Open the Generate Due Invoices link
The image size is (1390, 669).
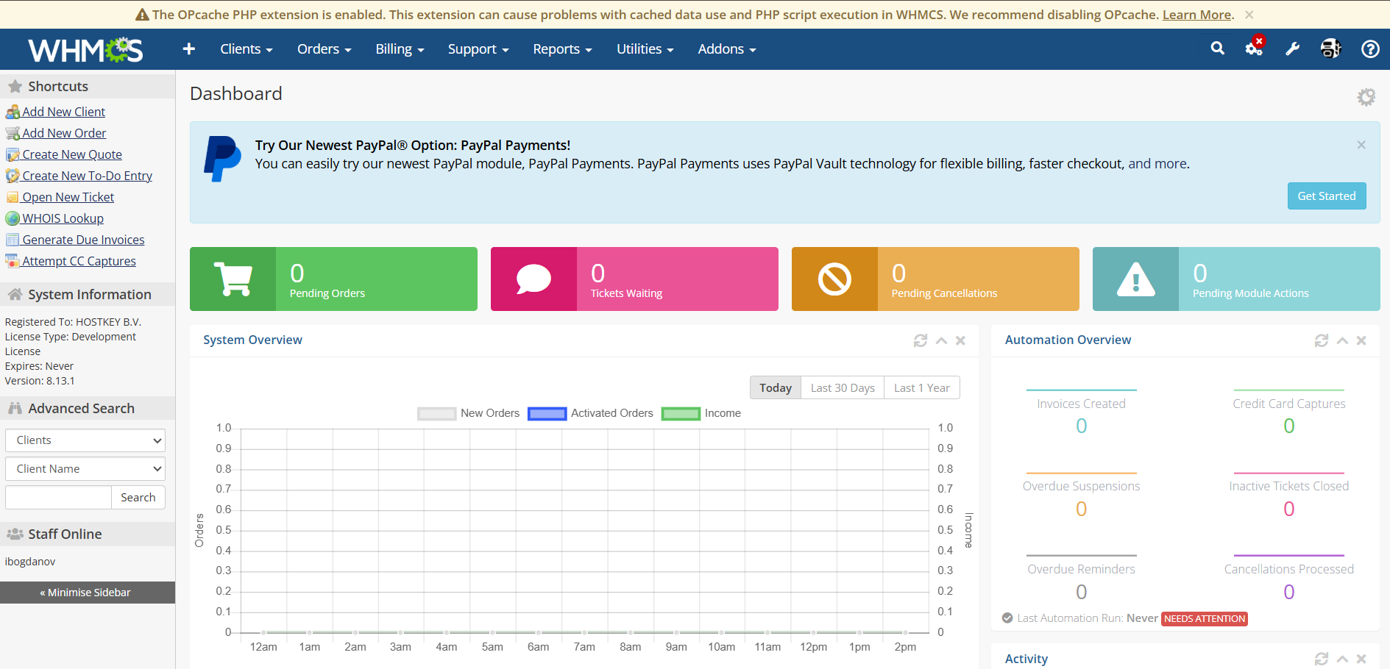(83, 240)
